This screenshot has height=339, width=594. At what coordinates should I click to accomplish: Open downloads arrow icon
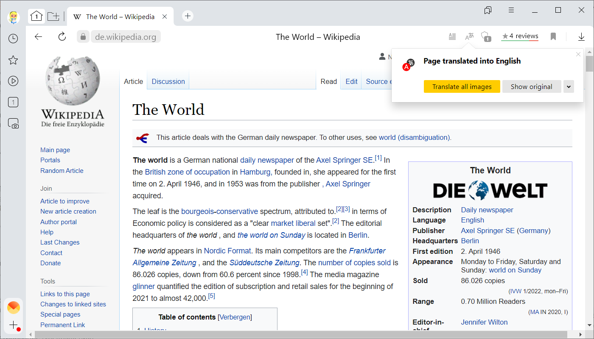(582, 37)
